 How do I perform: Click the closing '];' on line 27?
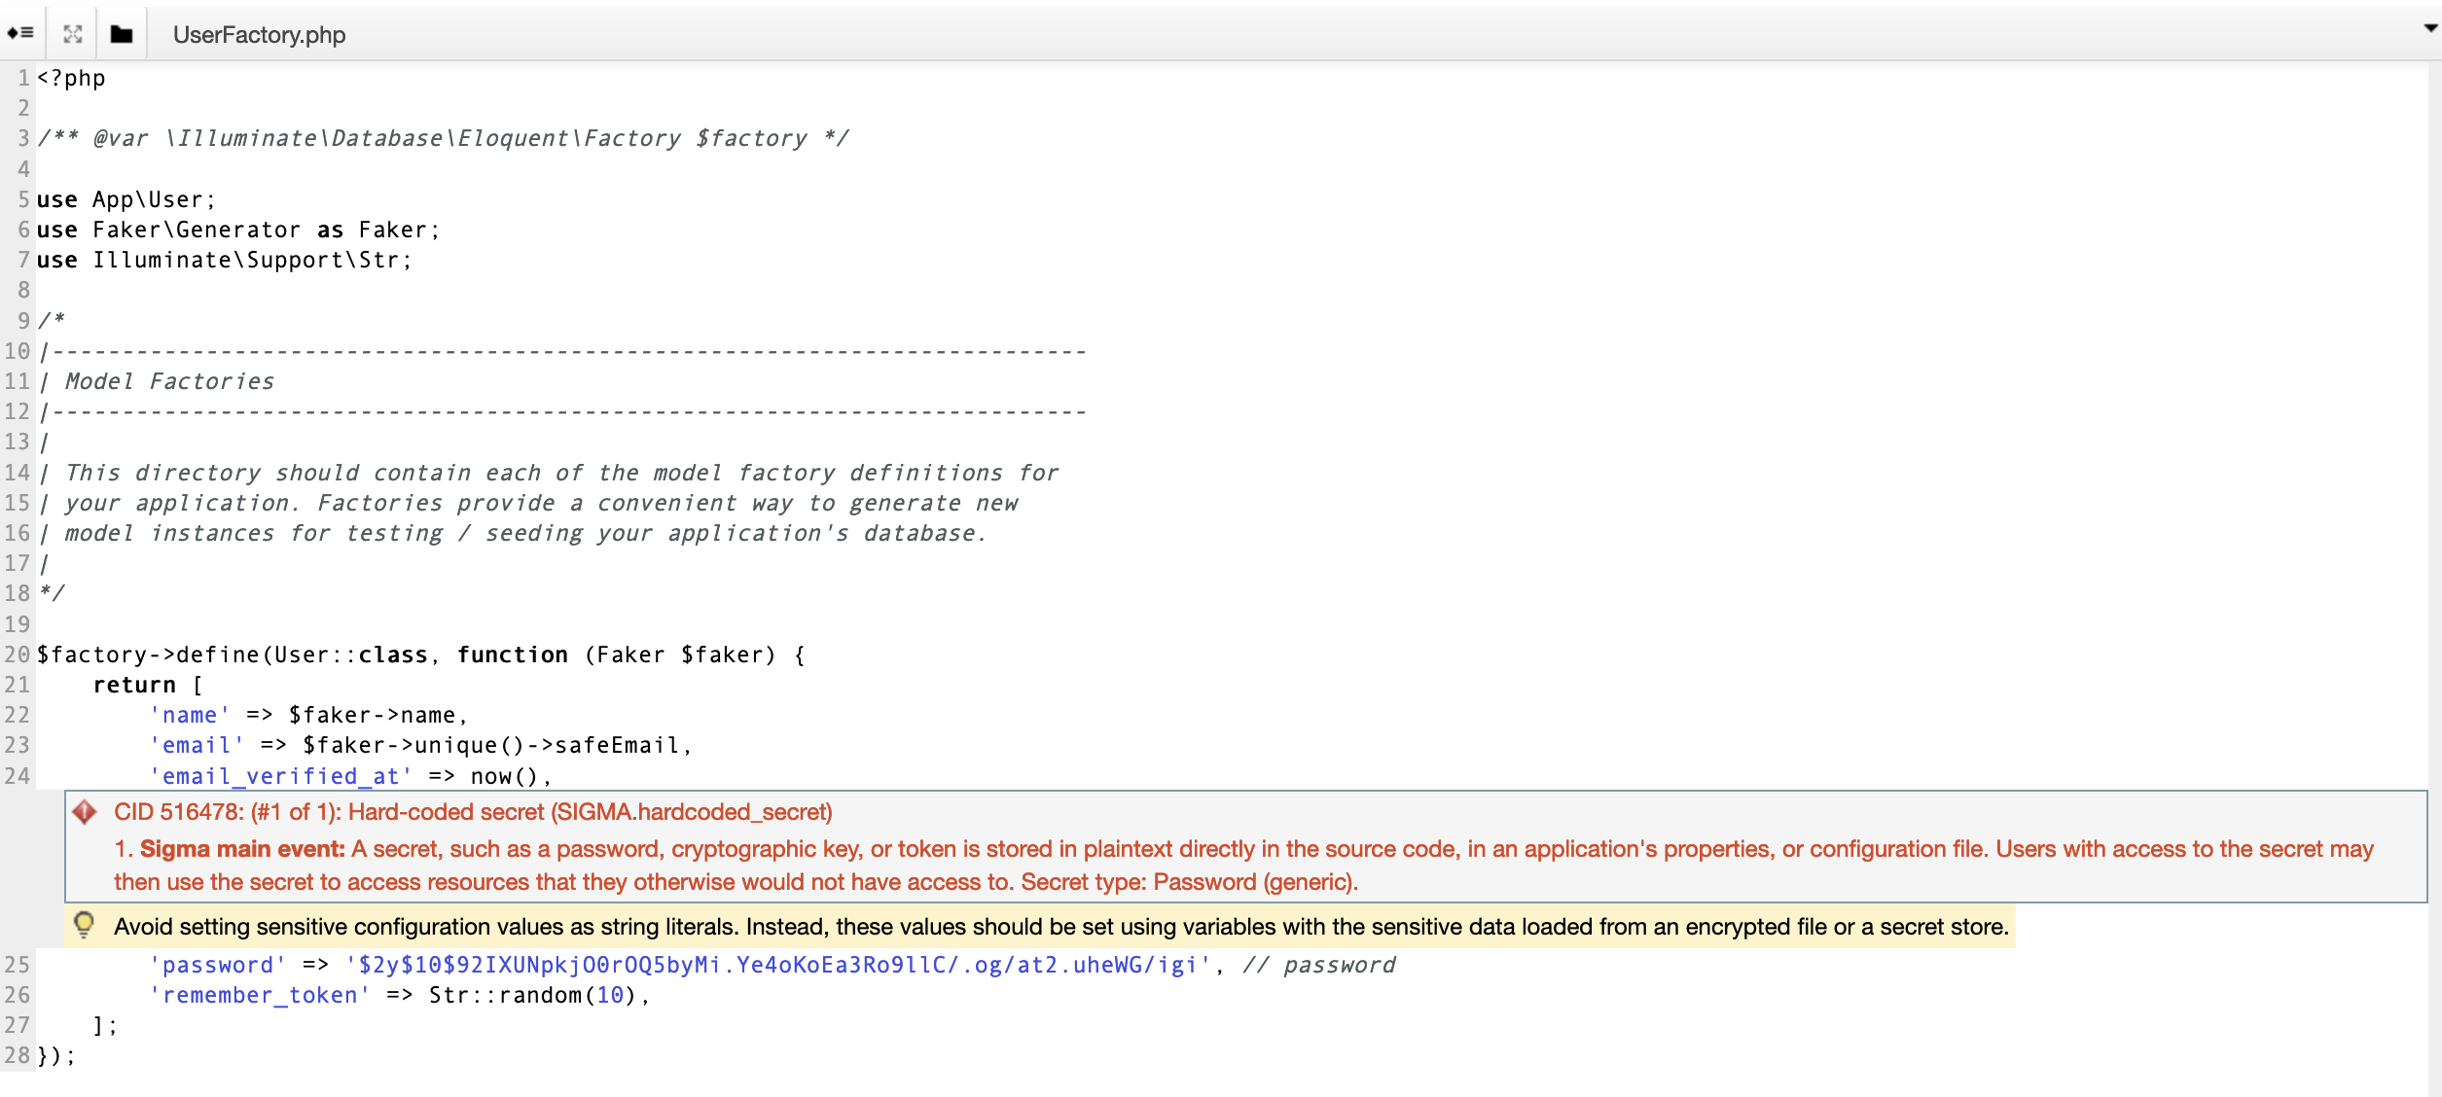tap(105, 1025)
